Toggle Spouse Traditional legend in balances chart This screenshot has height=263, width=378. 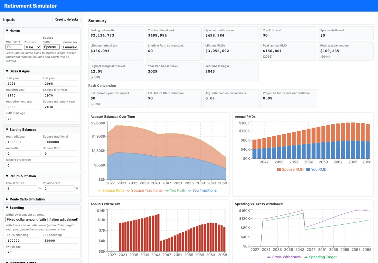144,191
